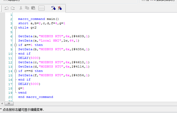Paste using the clipboard icon
The image size is (177, 117).
33,8
